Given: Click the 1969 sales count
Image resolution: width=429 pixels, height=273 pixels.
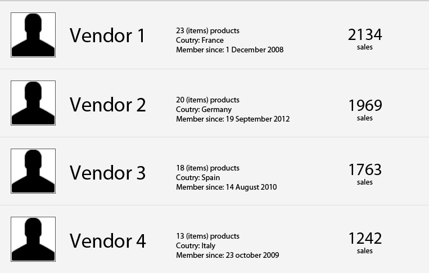Looking at the screenshot, I should pyautogui.click(x=365, y=105).
